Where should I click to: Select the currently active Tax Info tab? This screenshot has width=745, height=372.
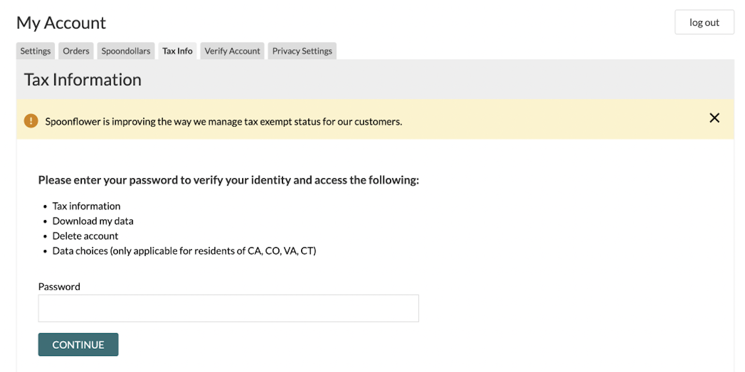click(x=177, y=51)
